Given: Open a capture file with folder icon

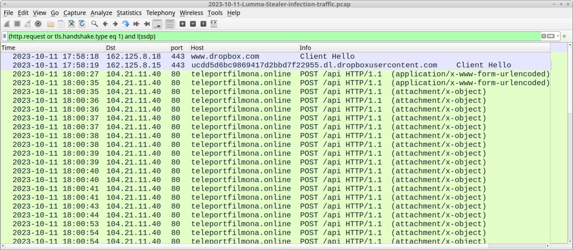Looking at the screenshot, I should 50,24.
